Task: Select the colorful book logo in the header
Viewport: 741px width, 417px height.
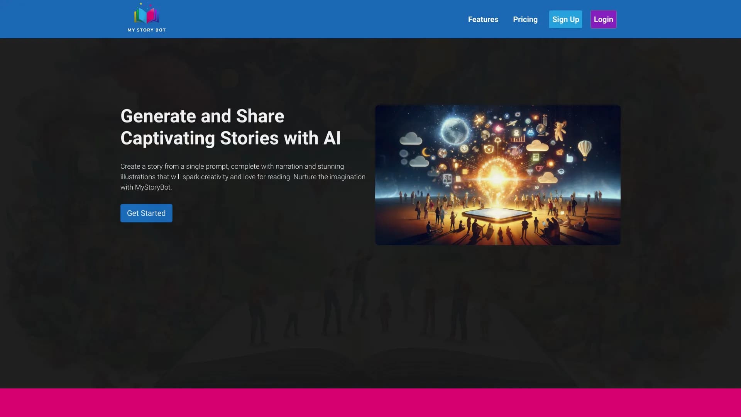Action: coord(145,15)
